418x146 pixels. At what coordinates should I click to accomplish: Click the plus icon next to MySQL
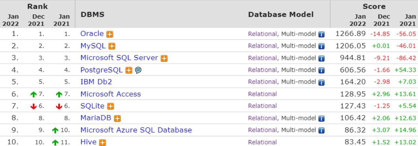112,46
